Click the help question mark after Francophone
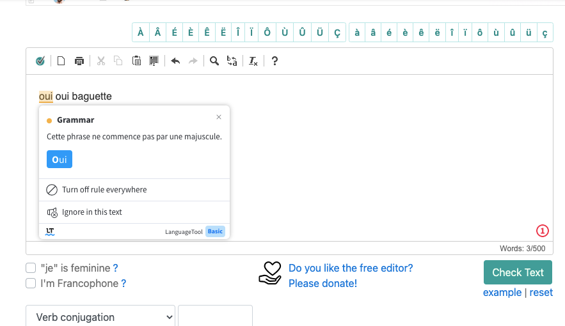Screen dimensions: 565x326 pos(123,284)
